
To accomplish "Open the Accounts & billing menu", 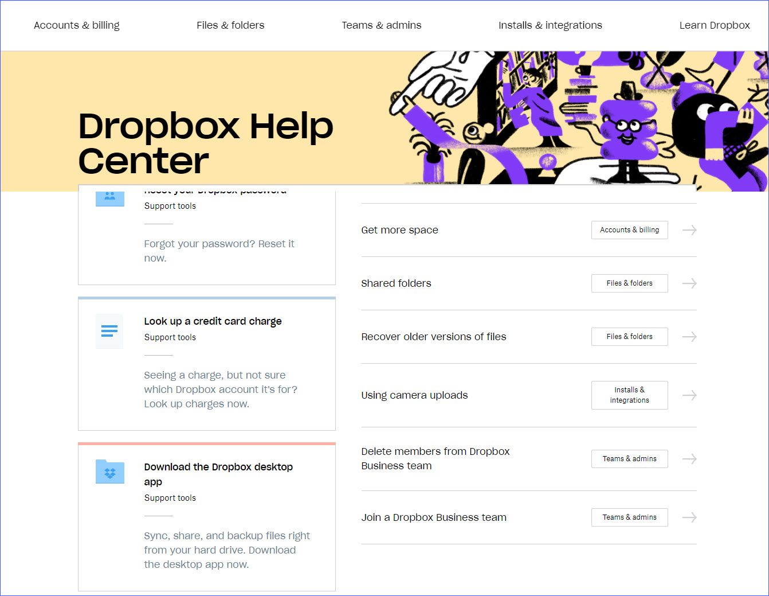I will [77, 25].
